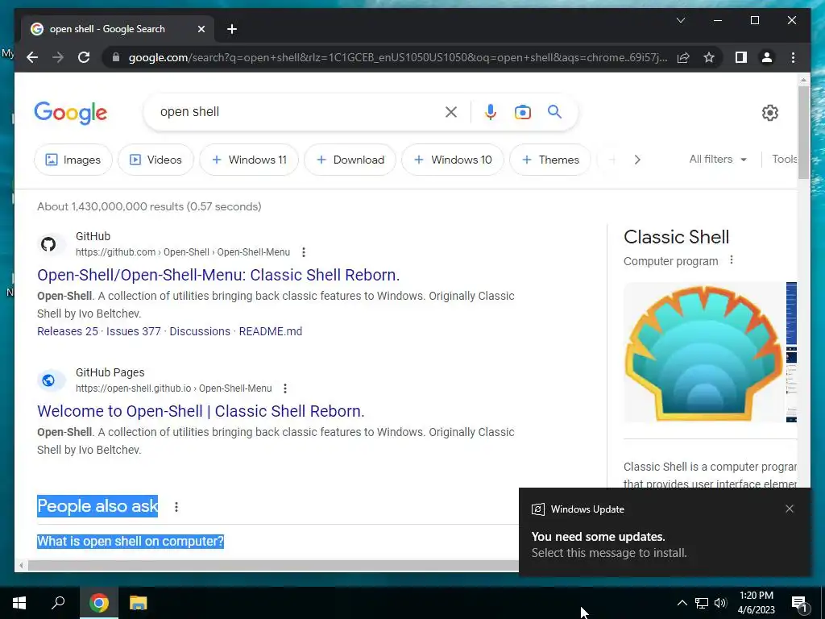Screen dimensions: 825x619
Task: Expand 'What is open shell on computer?' question
Action: [x=131, y=541]
